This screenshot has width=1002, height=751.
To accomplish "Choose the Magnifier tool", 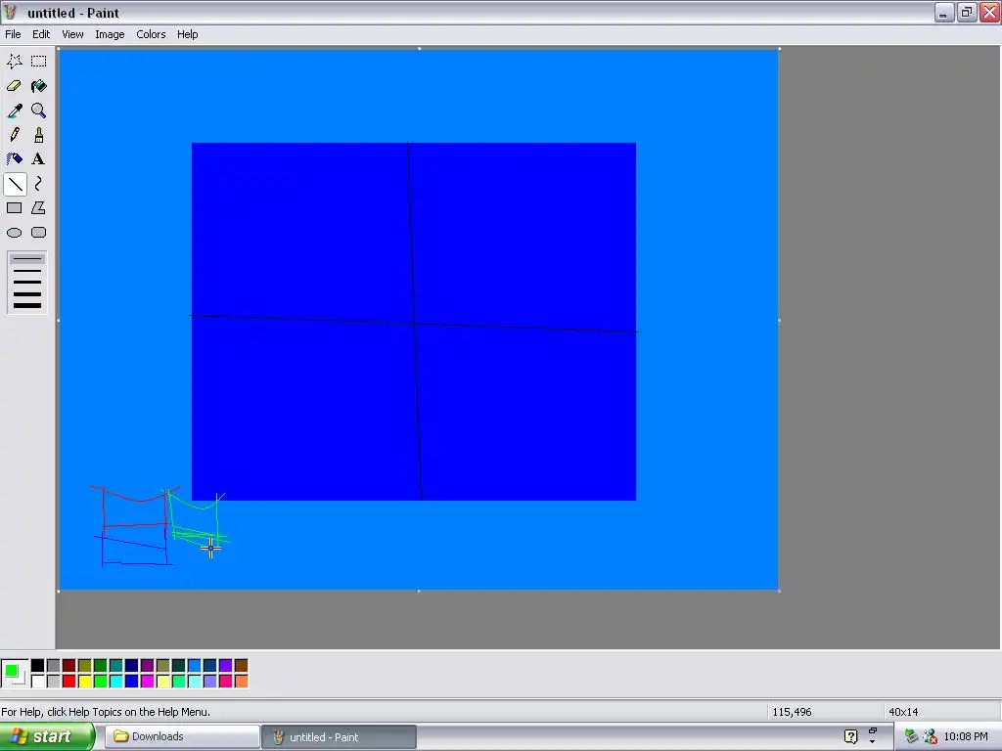I will coord(39,110).
